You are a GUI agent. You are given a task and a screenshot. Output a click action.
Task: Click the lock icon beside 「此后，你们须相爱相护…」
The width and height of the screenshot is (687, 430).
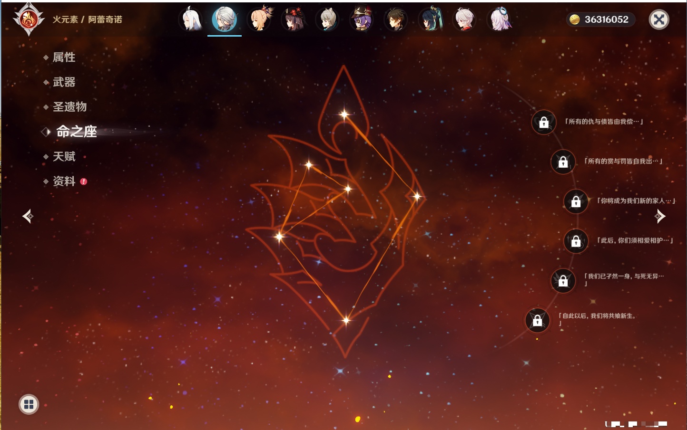(x=576, y=241)
